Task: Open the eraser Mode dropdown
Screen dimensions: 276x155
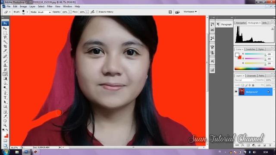Action: (x=44, y=12)
